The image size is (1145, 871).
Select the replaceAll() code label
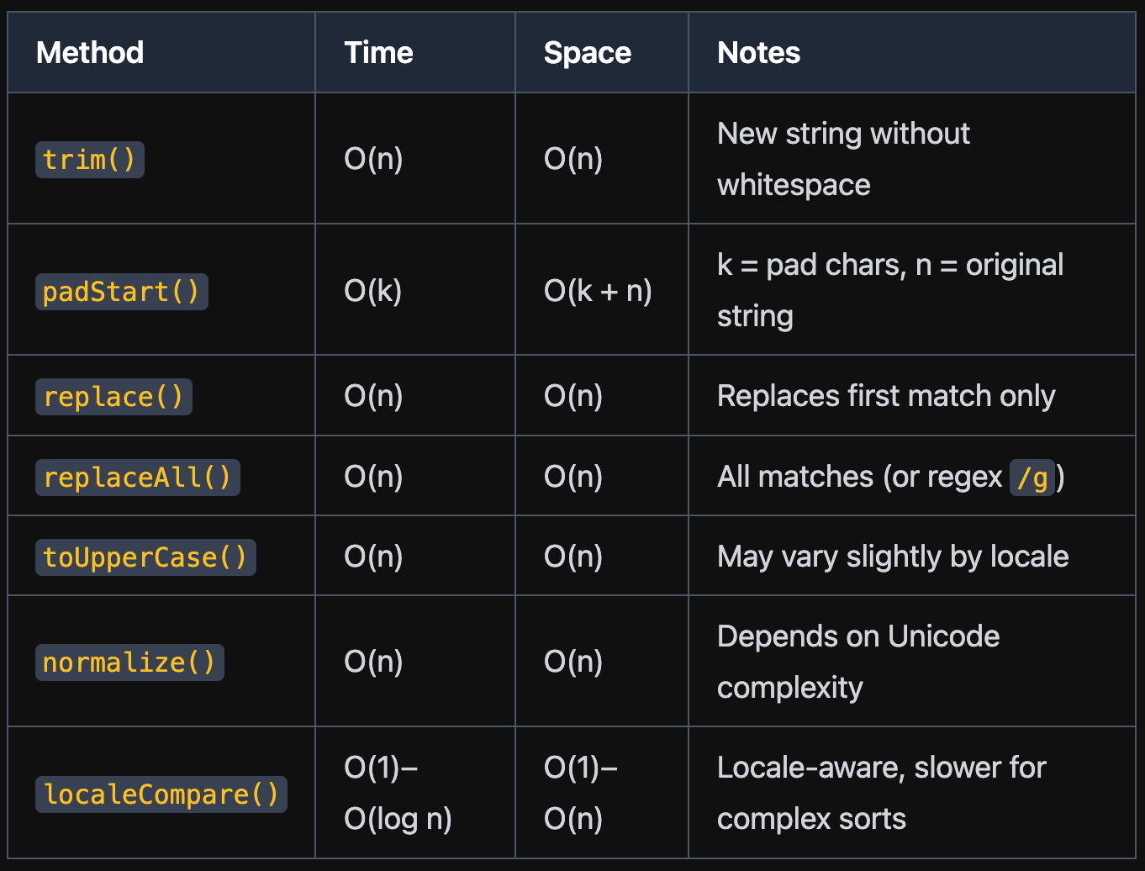click(138, 478)
